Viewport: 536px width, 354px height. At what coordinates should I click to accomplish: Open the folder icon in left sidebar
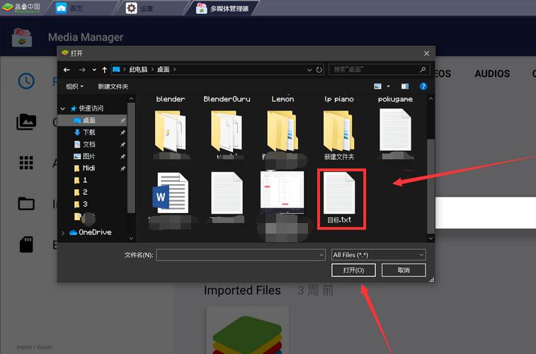[26, 204]
